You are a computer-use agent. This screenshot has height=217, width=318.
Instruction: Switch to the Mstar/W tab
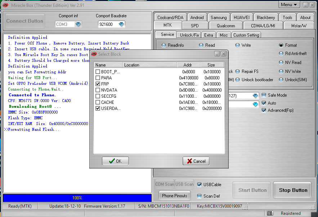[299, 26]
